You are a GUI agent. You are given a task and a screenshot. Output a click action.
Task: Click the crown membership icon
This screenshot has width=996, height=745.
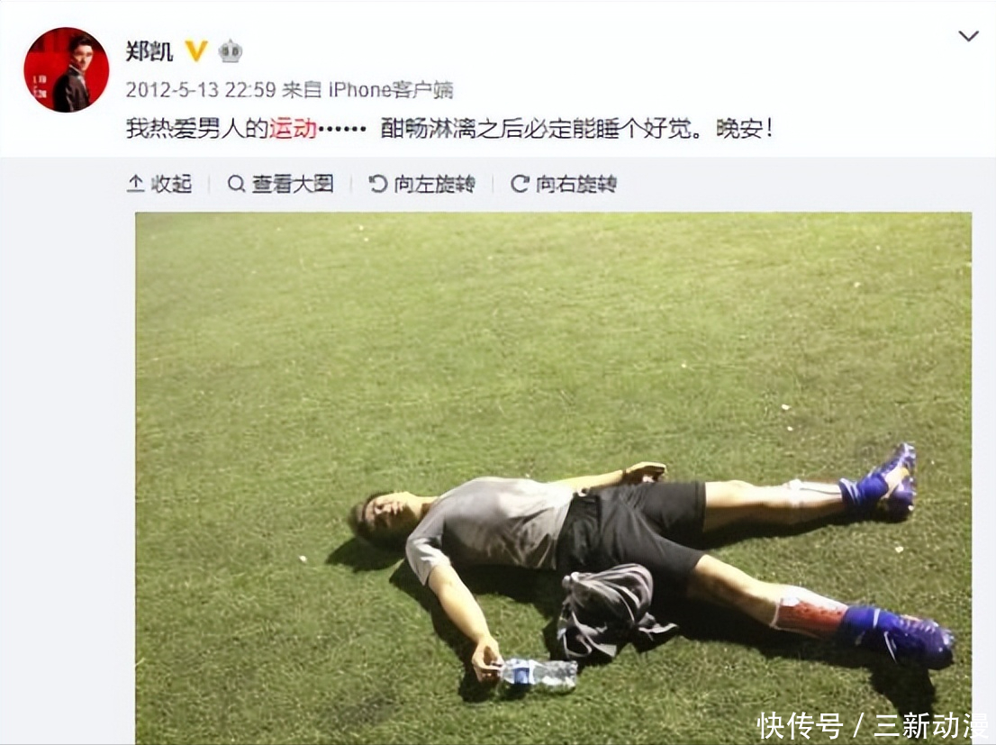pyautogui.click(x=230, y=50)
